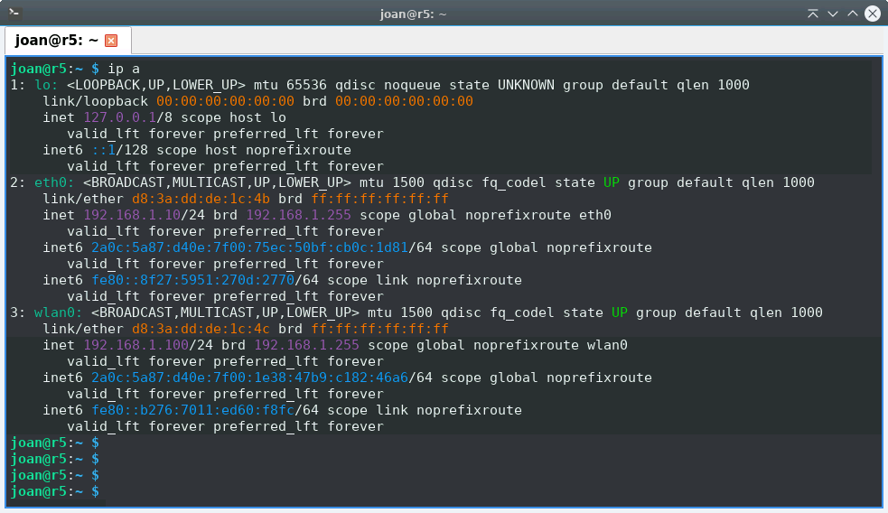Click the wlan0 link-local fe80::b276 address
This screenshot has width=888, height=513.
[192, 410]
